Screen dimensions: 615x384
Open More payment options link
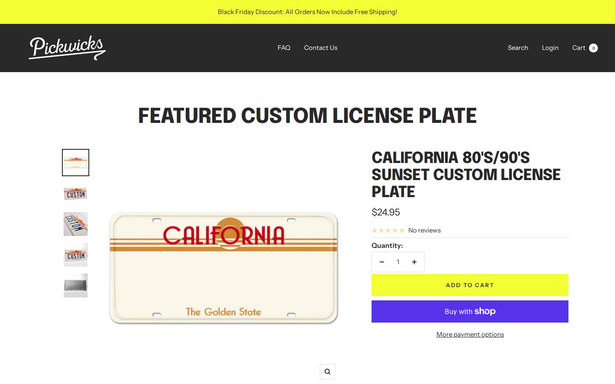[x=470, y=335]
